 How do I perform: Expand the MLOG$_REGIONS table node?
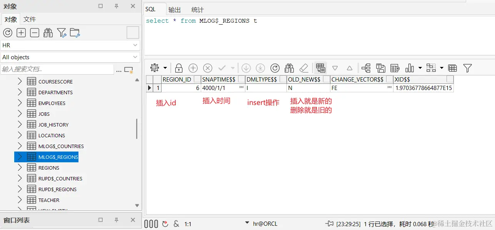[20, 157]
